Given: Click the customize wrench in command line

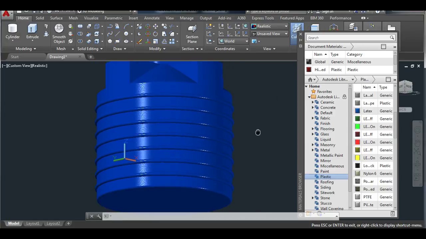Looking at the screenshot, I should (x=99, y=216).
